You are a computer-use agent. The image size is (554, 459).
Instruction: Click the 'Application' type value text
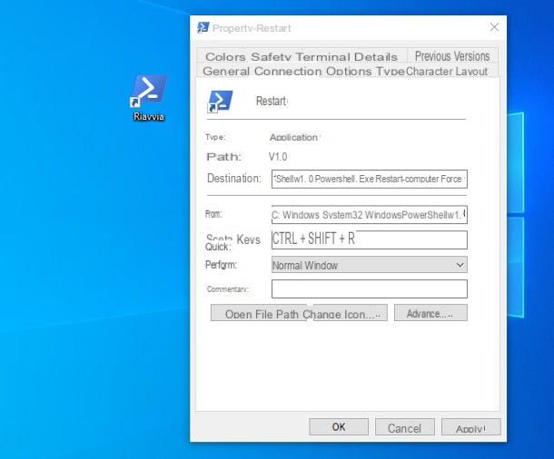(293, 137)
